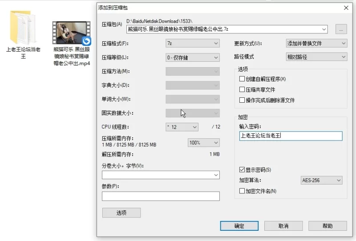356x241 pixels.
Task: Toggle the 创建自解压程序 checkbox
Action: pyautogui.click(x=242, y=79)
